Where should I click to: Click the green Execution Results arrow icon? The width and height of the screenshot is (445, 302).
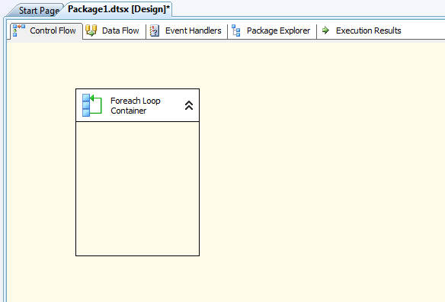325,30
